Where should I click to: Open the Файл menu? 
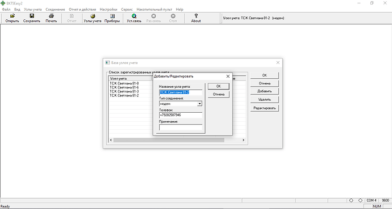coord(6,10)
